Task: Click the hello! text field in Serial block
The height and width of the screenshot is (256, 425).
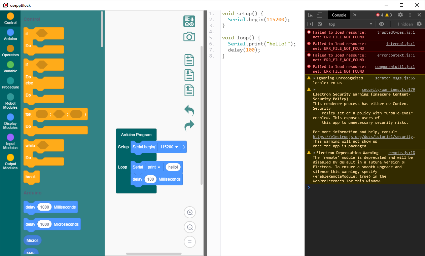Action: [173, 167]
